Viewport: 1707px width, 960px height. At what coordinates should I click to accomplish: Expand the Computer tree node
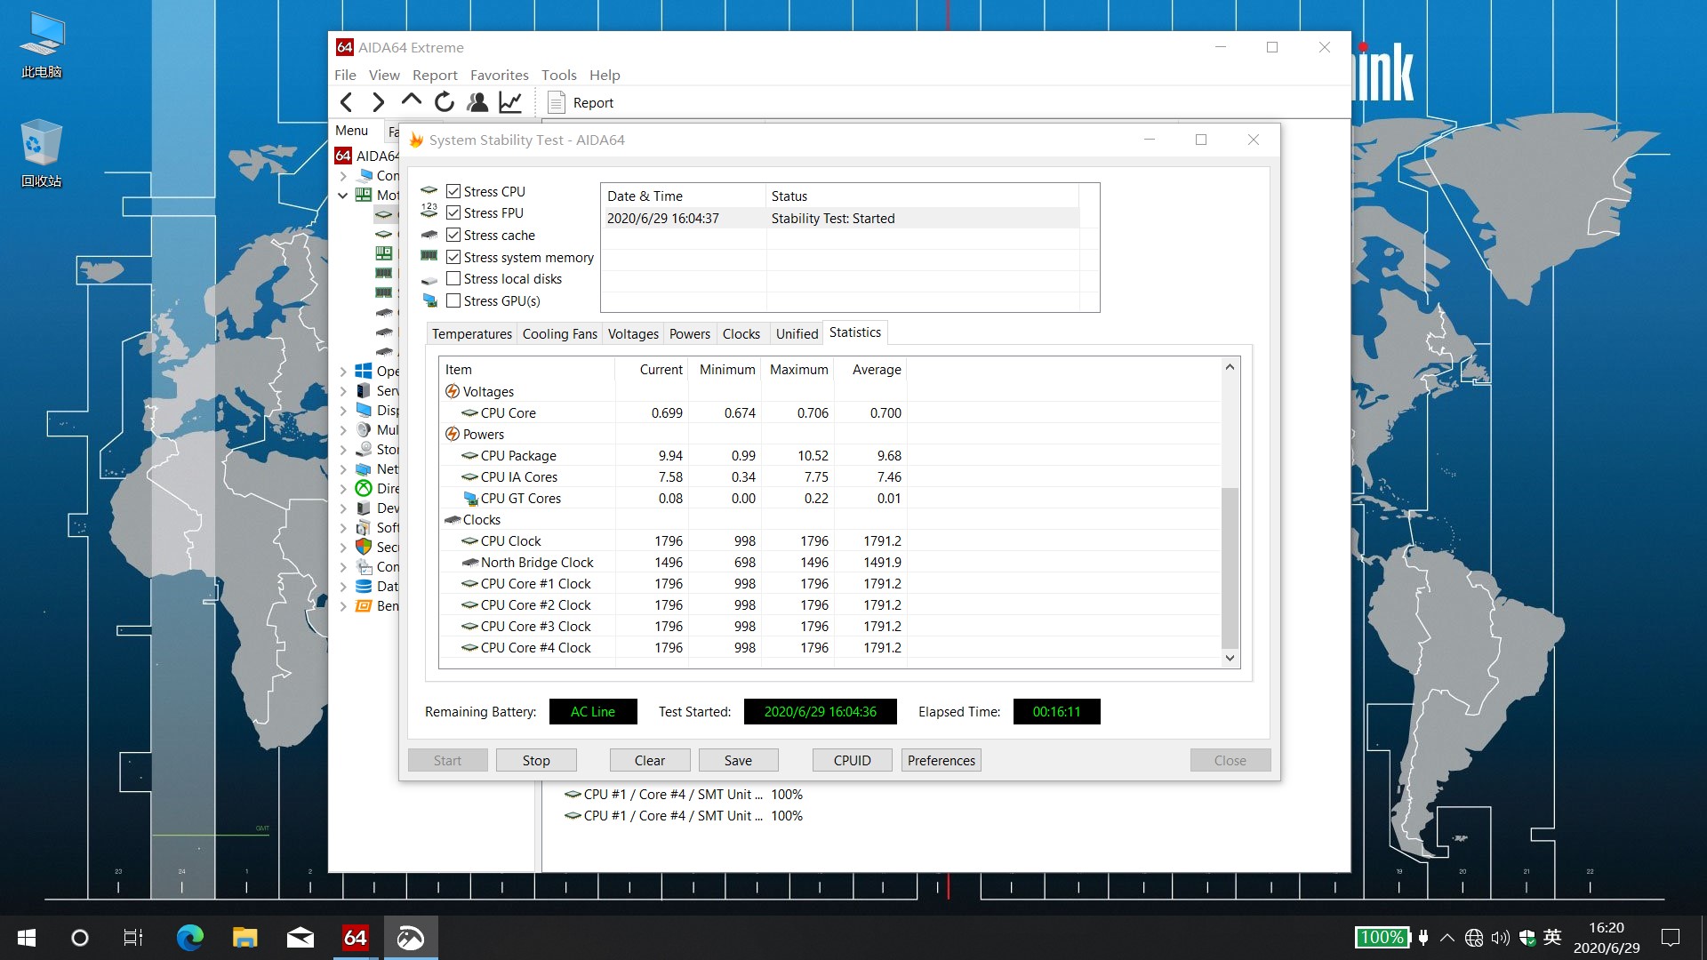tap(343, 175)
